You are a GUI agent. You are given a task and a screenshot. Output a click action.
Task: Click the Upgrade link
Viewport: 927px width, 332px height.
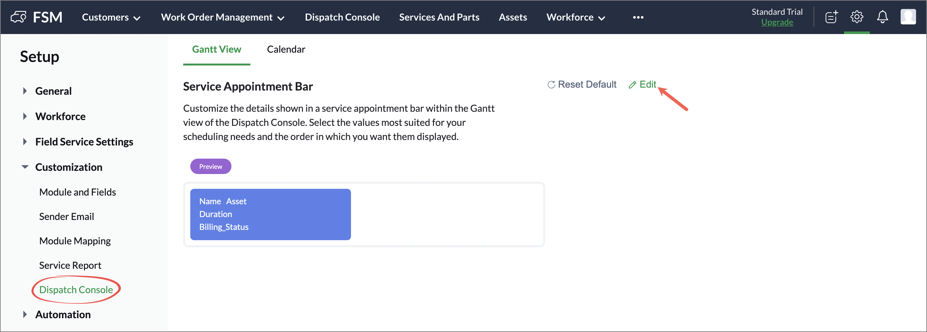pyautogui.click(x=777, y=22)
